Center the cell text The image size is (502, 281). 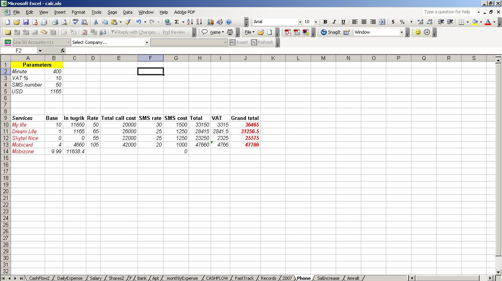(364, 22)
